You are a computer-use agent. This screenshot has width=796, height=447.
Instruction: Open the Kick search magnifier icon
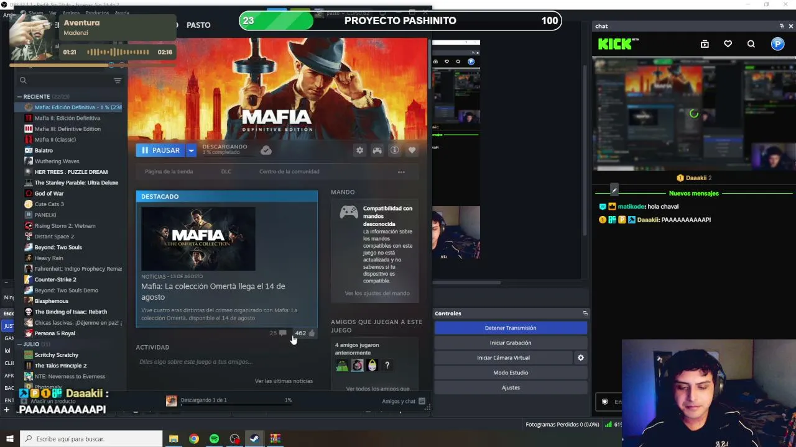[x=751, y=44]
